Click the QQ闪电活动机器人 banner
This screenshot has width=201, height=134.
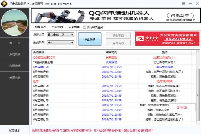[x=116, y=16]
